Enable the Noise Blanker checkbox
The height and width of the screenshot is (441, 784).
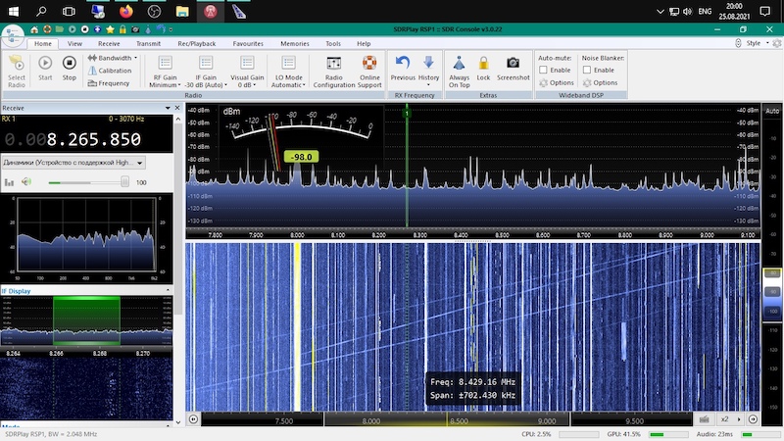(587, 71)
